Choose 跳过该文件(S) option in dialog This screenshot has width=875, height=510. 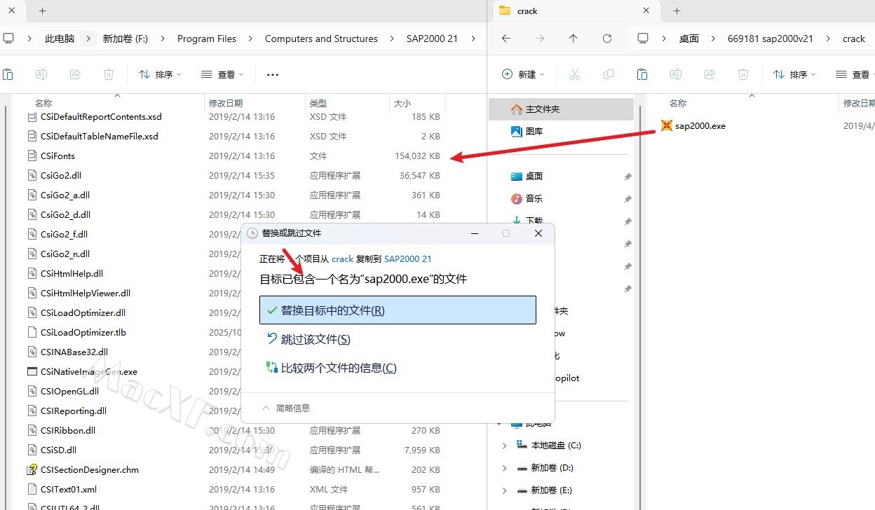(x=315, y=339)
